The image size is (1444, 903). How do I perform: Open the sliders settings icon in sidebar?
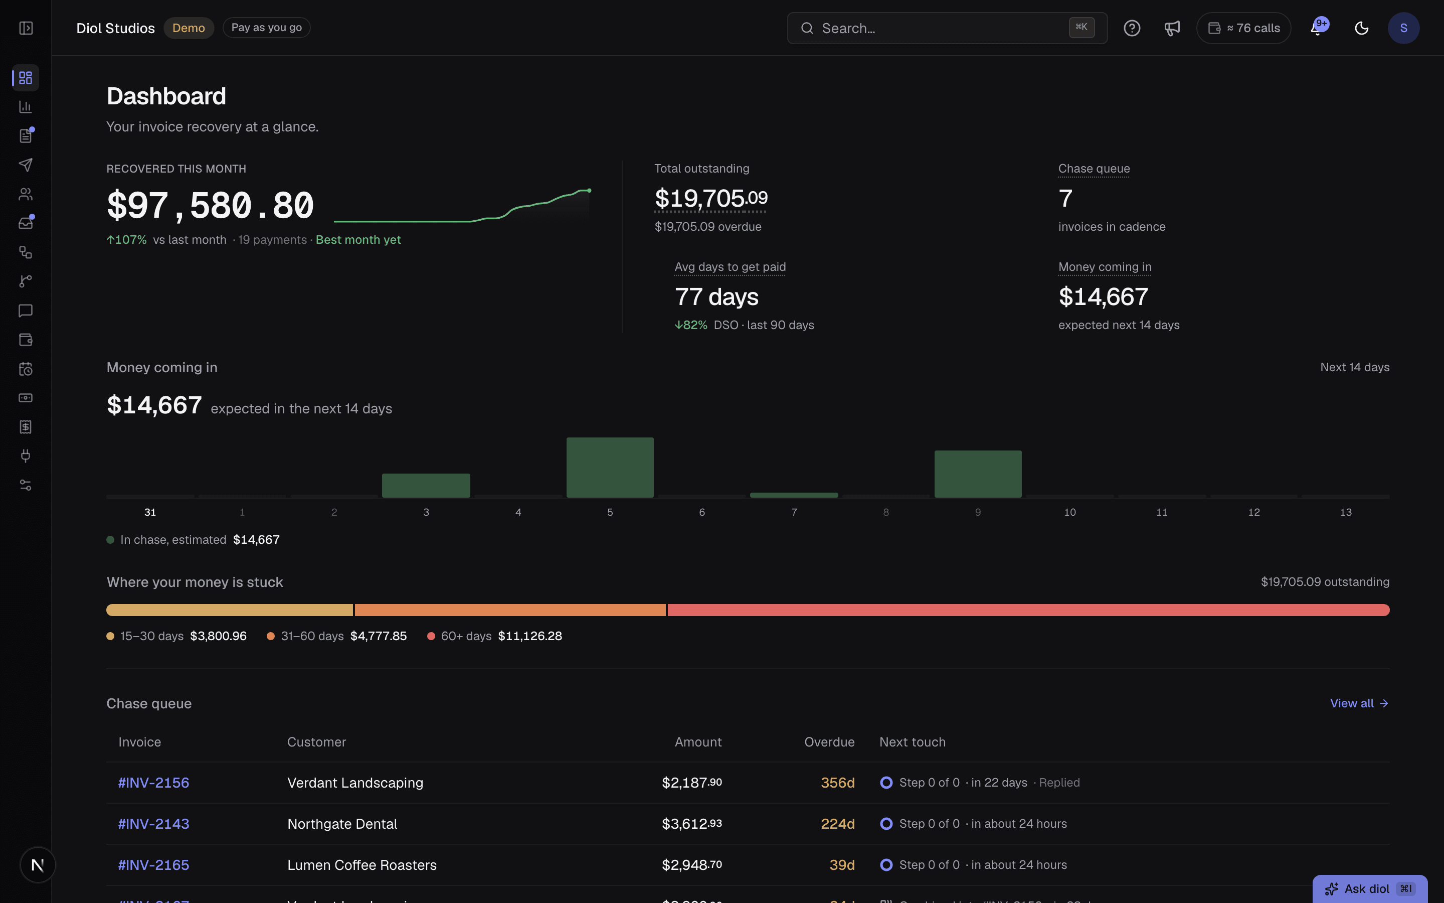click(26, 486)
